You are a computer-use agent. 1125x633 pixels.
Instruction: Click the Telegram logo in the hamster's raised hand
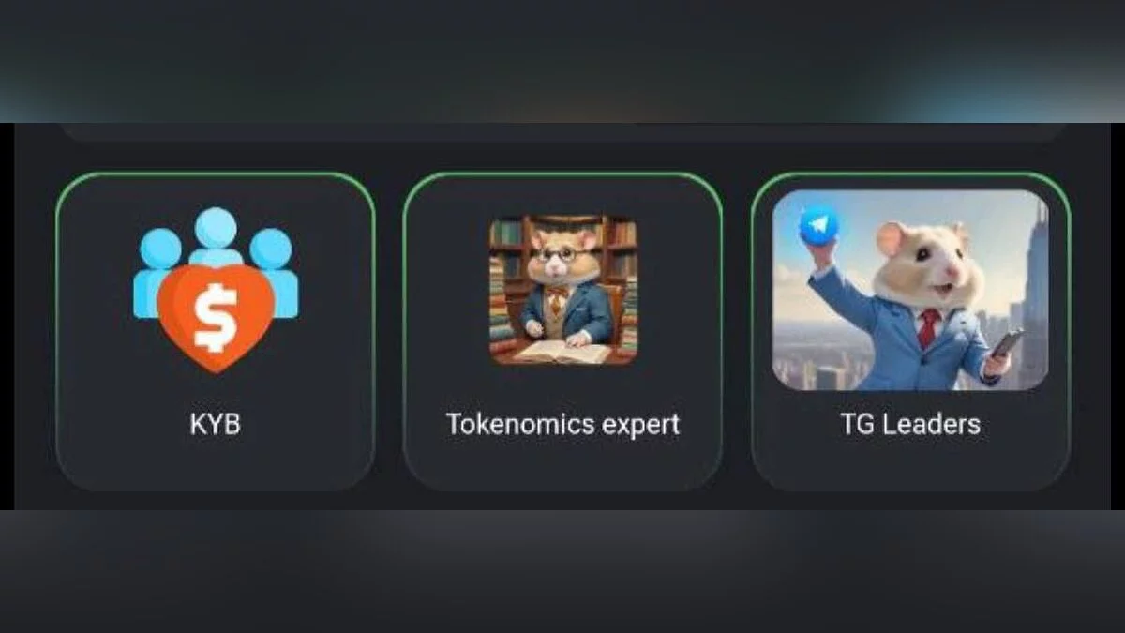pyautogui.click(x=819, y=226)
